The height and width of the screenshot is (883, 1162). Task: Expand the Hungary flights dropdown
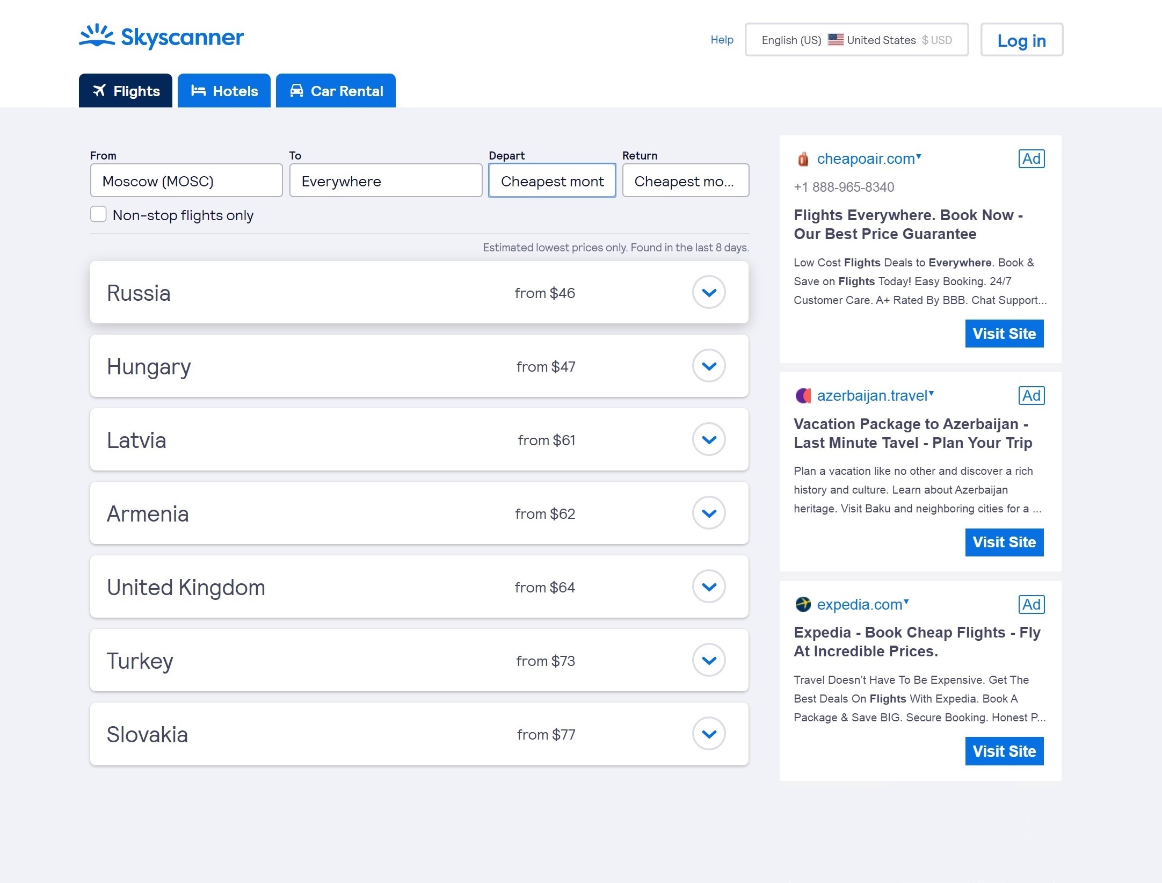[x=709, y=365]
